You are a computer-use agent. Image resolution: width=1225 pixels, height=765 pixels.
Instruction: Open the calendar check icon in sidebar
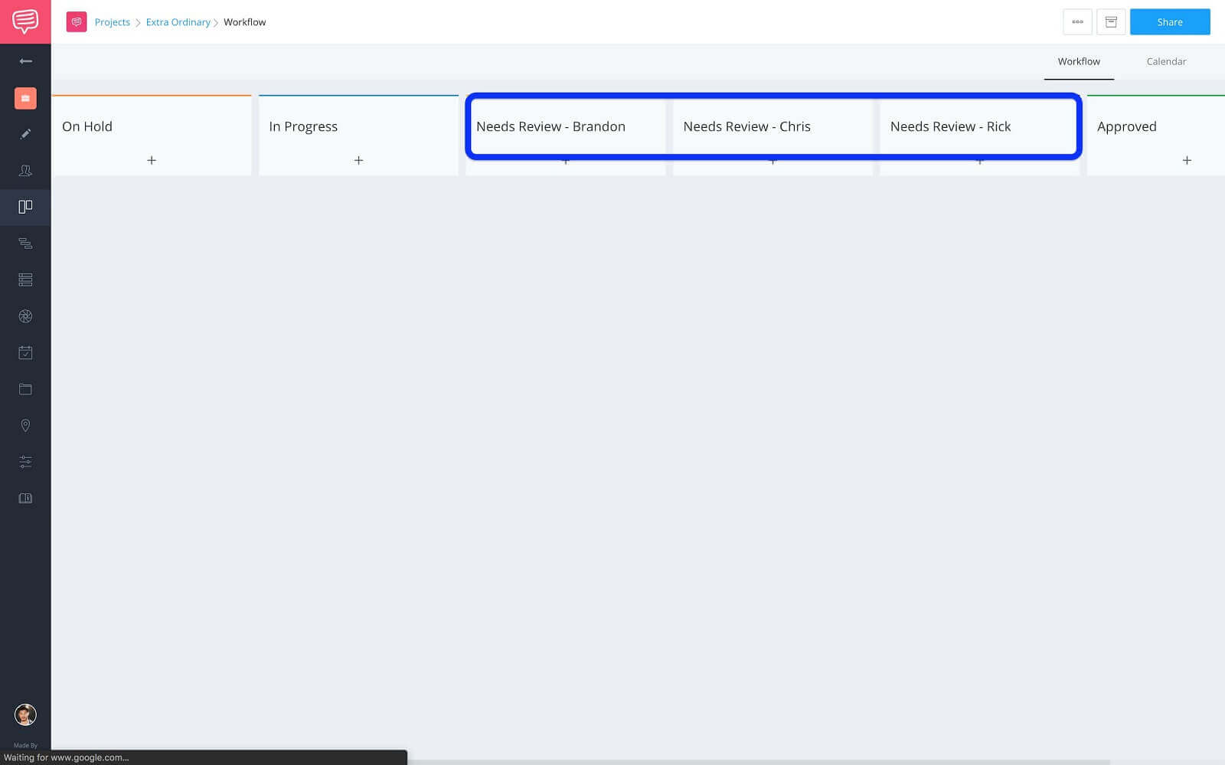click(25, 352)
